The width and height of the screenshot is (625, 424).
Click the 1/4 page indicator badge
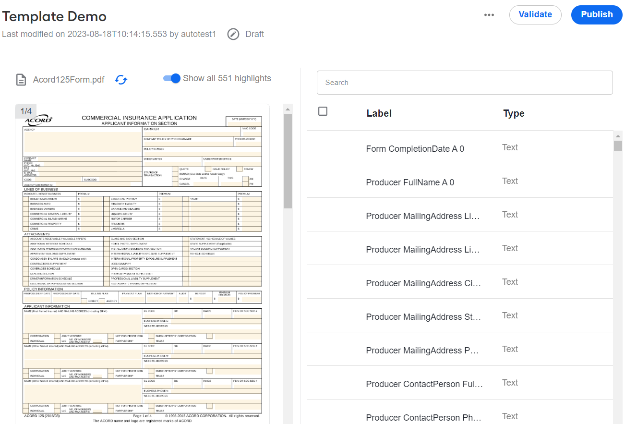pyautogui.click(x=26, y=111)
